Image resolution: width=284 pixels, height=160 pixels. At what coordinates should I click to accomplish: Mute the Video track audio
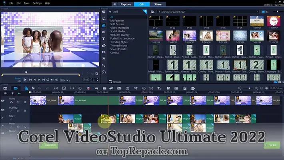pyautogui.click(x=18, y=102)
